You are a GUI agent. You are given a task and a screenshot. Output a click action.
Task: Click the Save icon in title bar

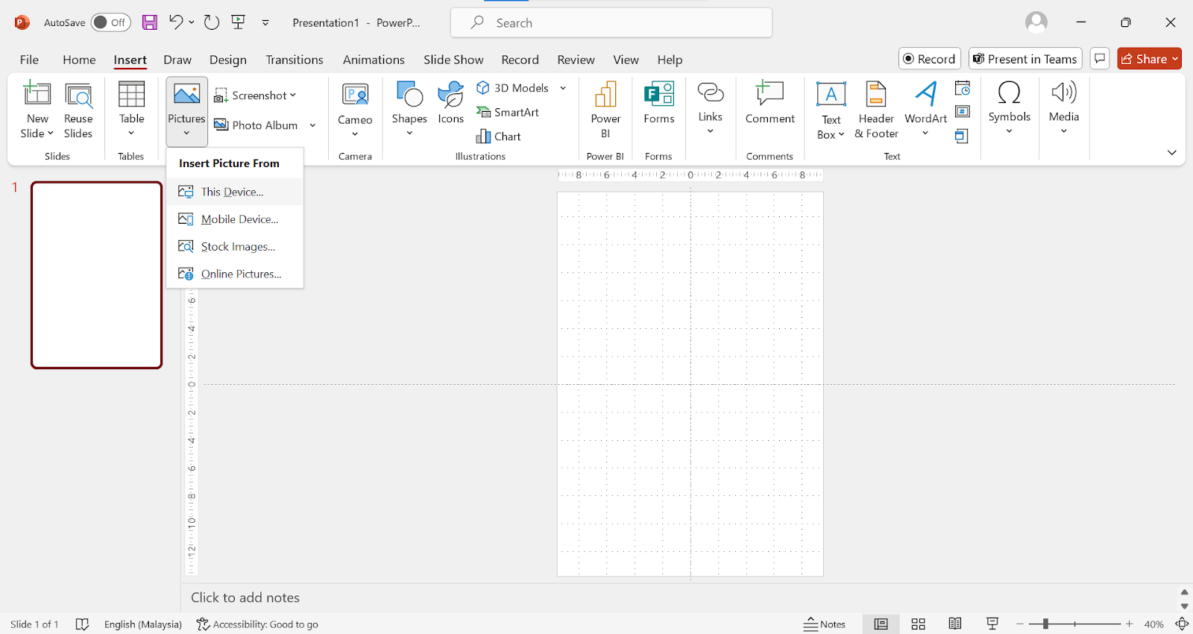(x=150, y=22)
